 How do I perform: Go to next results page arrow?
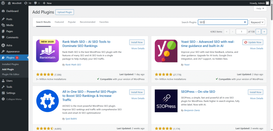coord(258,31)
